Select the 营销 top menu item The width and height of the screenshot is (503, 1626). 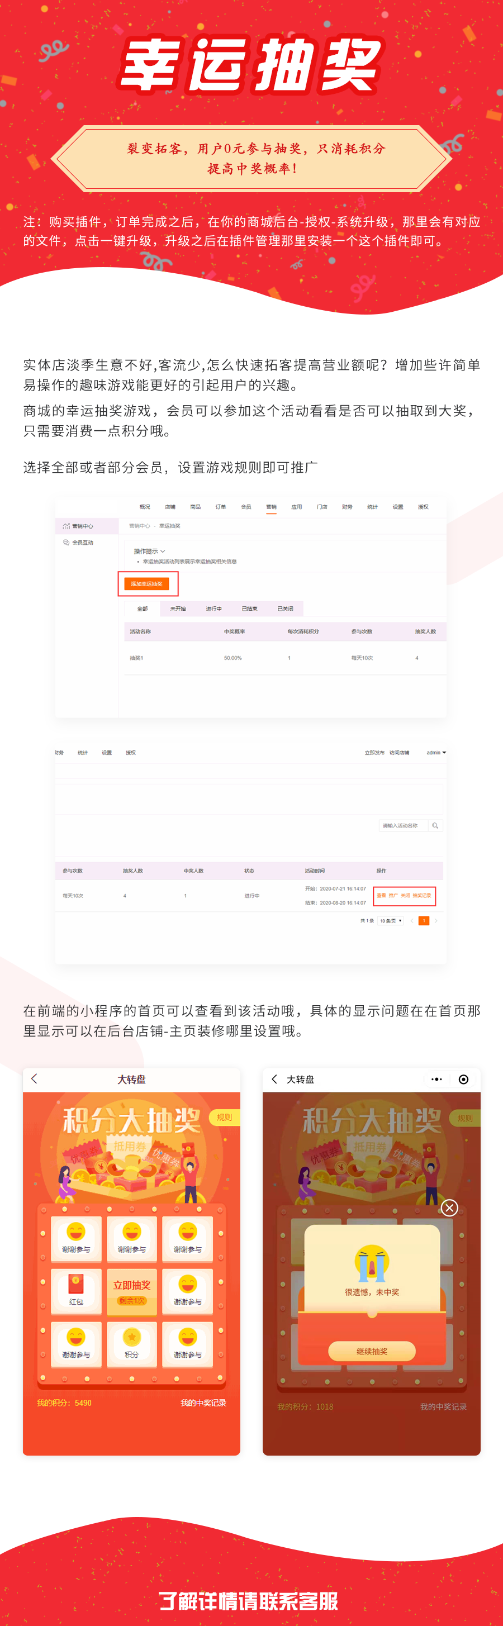(271, 507)
